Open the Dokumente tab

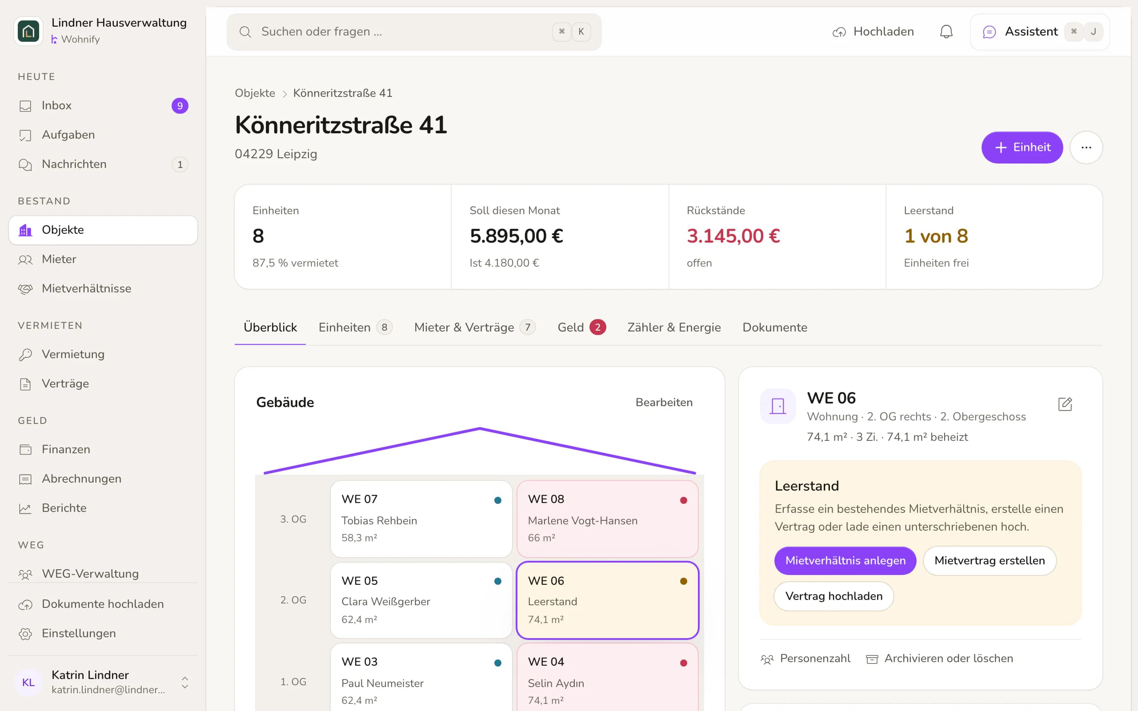tap(774, 328)
